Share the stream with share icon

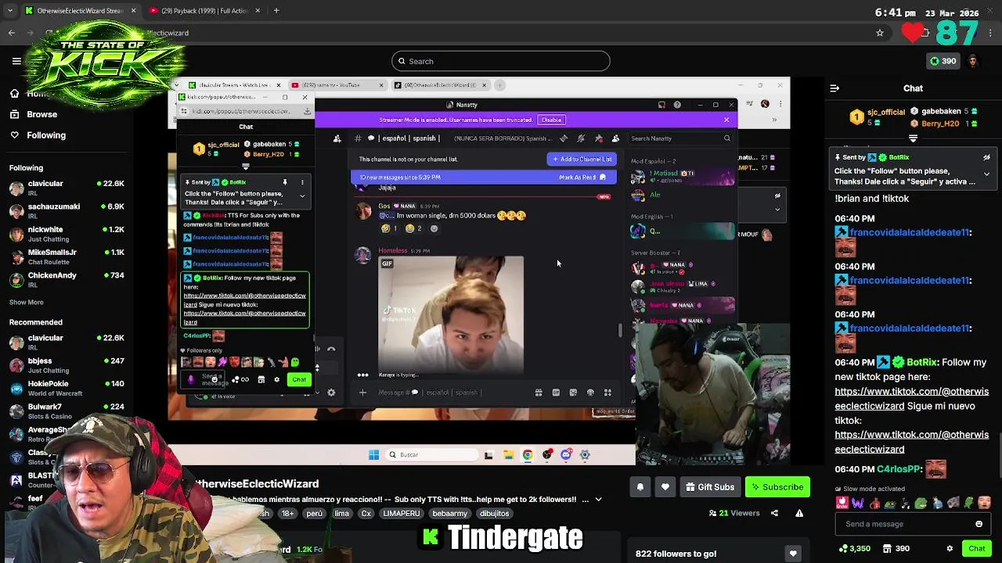[774, 514]
